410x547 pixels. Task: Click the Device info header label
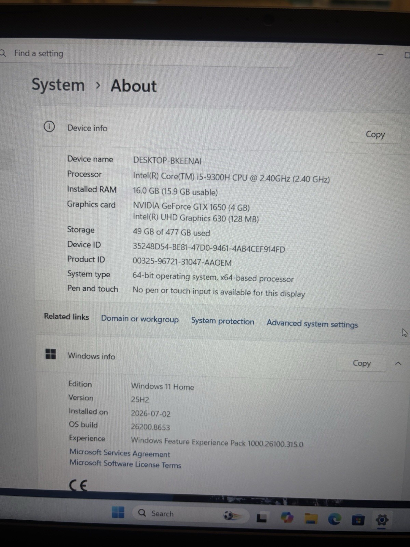pos(87,128)
